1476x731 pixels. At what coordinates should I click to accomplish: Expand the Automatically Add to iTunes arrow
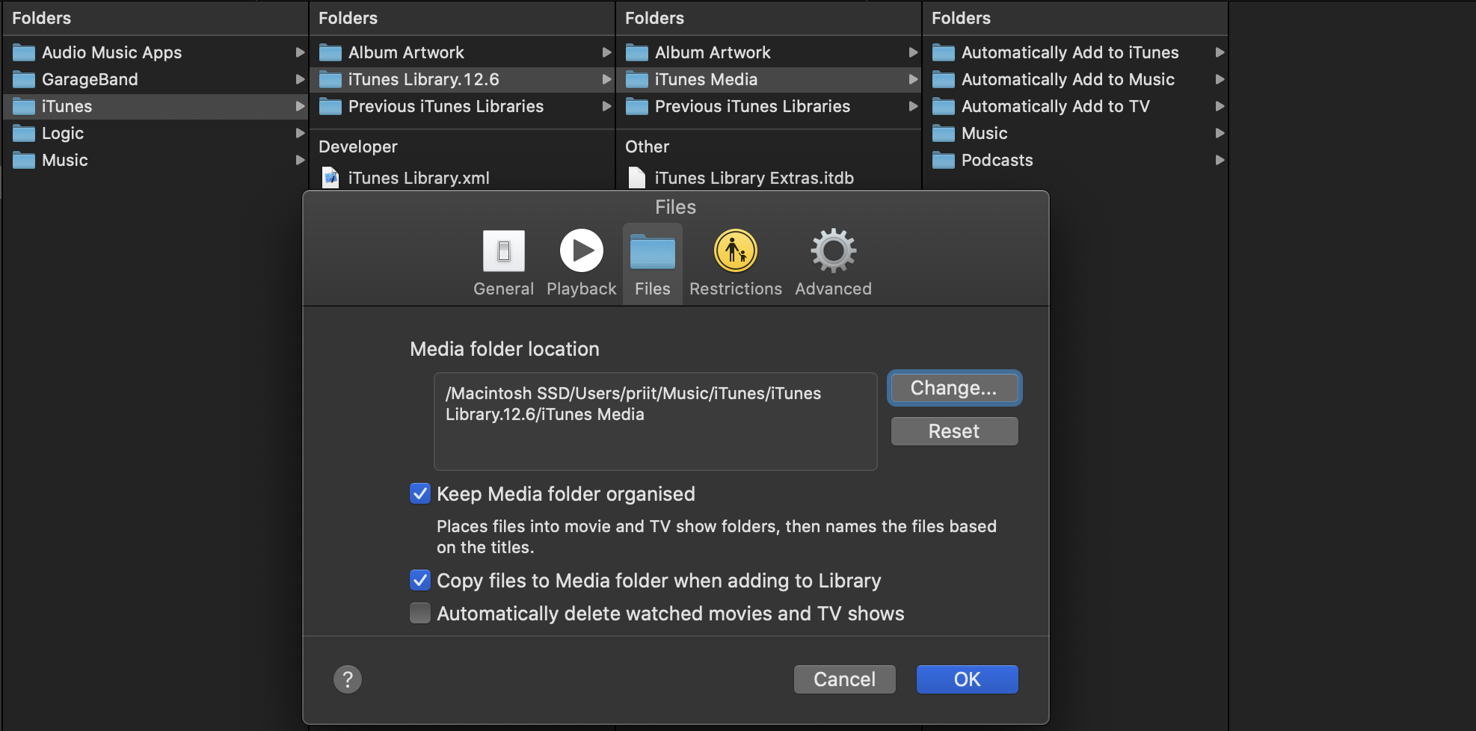click(x=1220, y=52)
